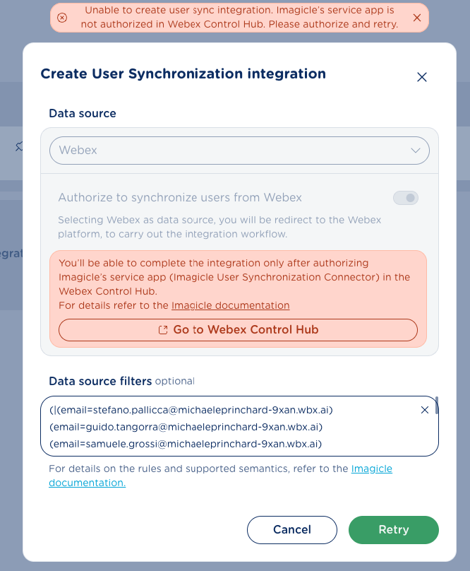Click the filters text area scrollbar
Screen dimensions: 470x571
pos(437,406)
